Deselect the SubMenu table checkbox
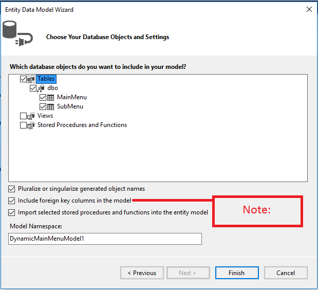Image resolution: width=318 pixels, height=290 pixels. [43, 107]
